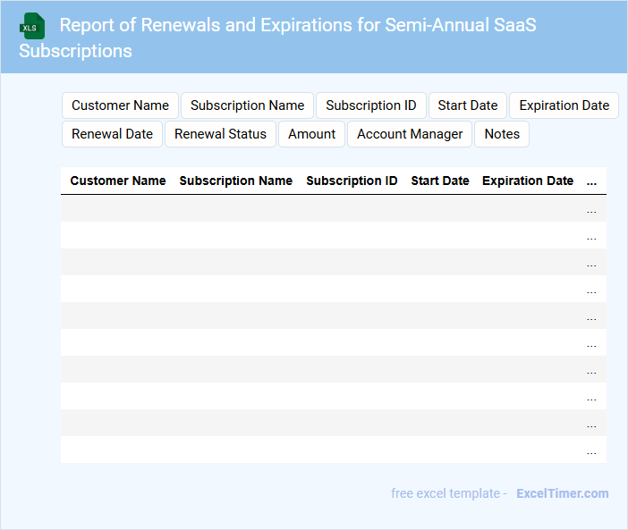The width and height of the screenshot is (628, 530).
Task: Click the Customer Name column header
Action: tap(118, 181)
